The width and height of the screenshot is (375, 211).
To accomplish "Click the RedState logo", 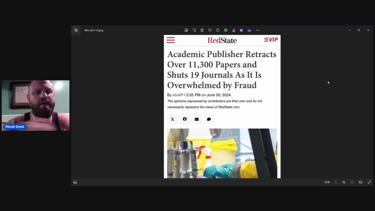I will coord(222,40).
